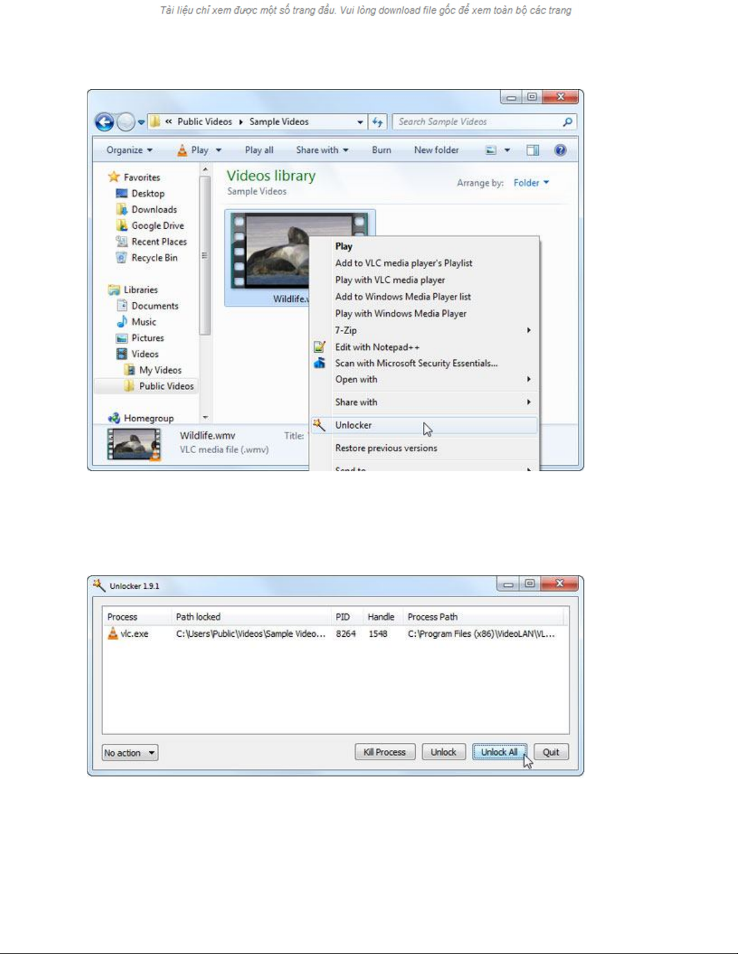Image resolution: width=738 pixels, height=954 pixels.
Task: Click the Search Sample Videos field
Action: [476, 122]
